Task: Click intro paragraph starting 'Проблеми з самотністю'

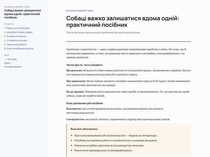Action: (x=126, y=53)
